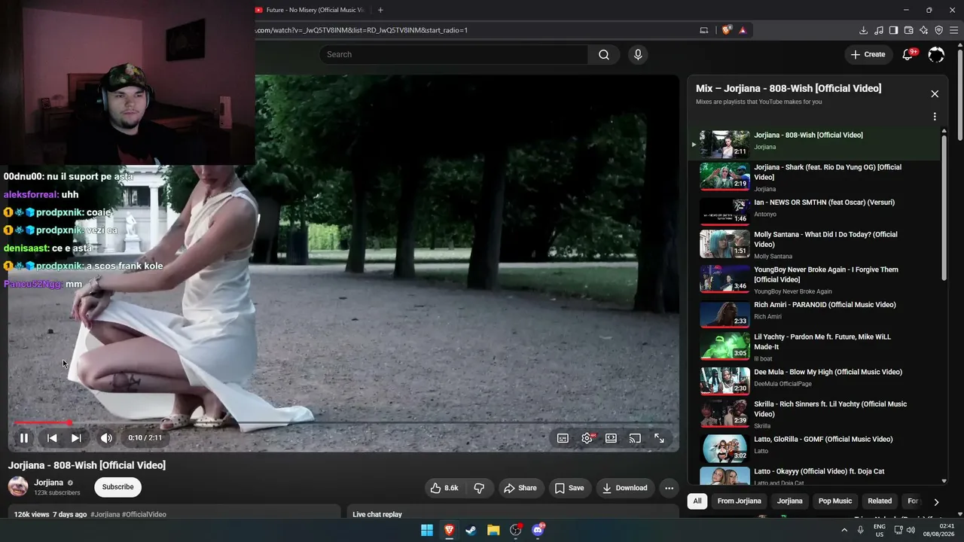This screenshot has height=542, width=964.
Task: Open Discord from the taskbar
Action: pyautogui.click(x=538, y=530)
